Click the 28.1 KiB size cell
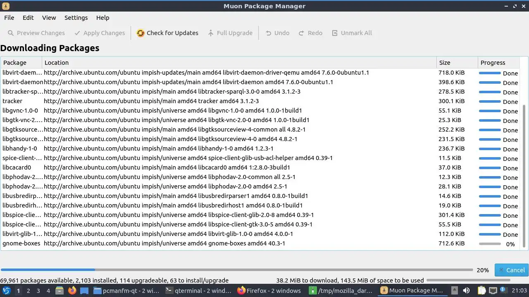Image resolution: width=529 pixels, height=297 pixels. [x=450, y=186]
